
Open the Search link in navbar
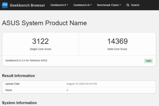[x=135, y=5]
